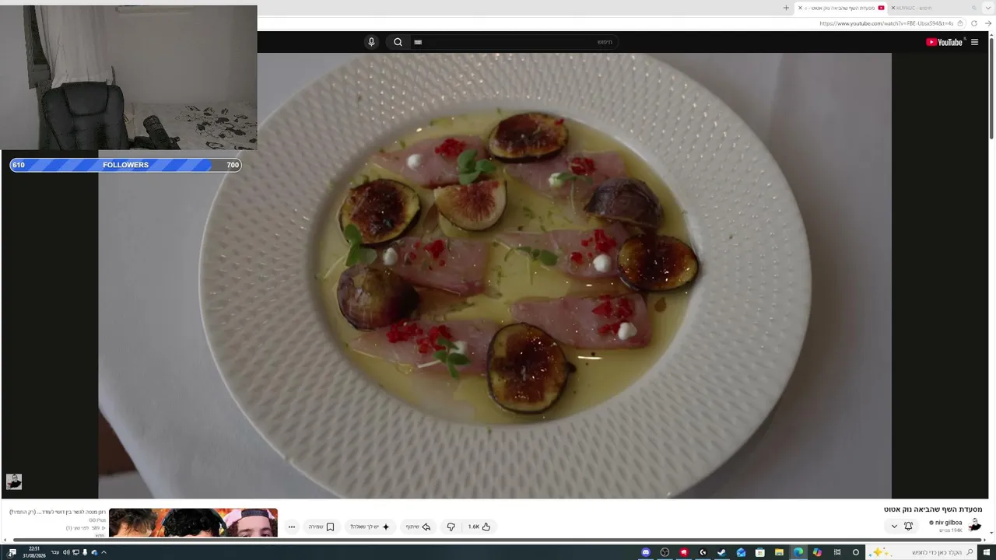Save the video with the bookmark button
Screen dimensions: 996x560
click(x=321, y=527)
